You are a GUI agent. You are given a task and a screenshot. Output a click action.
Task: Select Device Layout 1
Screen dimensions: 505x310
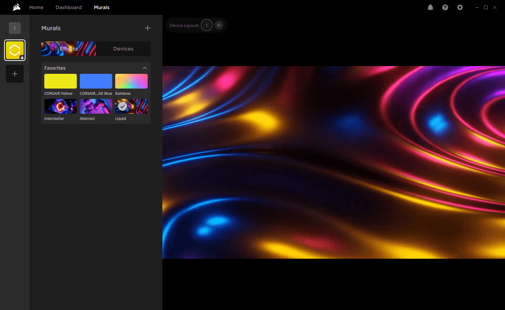coord(207,25)
